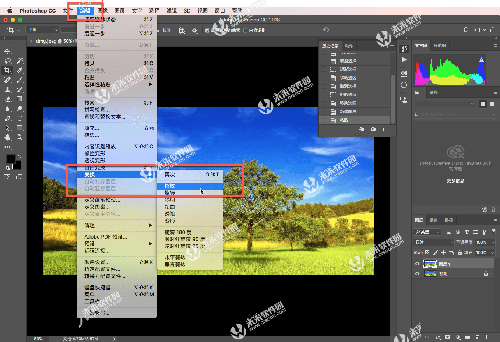Open the 清理 submenu
Screen dimensions: 500x342
click(x=117, y=225)
